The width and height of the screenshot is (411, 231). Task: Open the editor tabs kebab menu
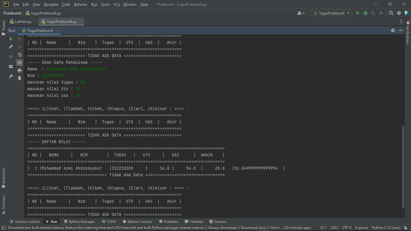pyautogui.click(x=401, y=22)
